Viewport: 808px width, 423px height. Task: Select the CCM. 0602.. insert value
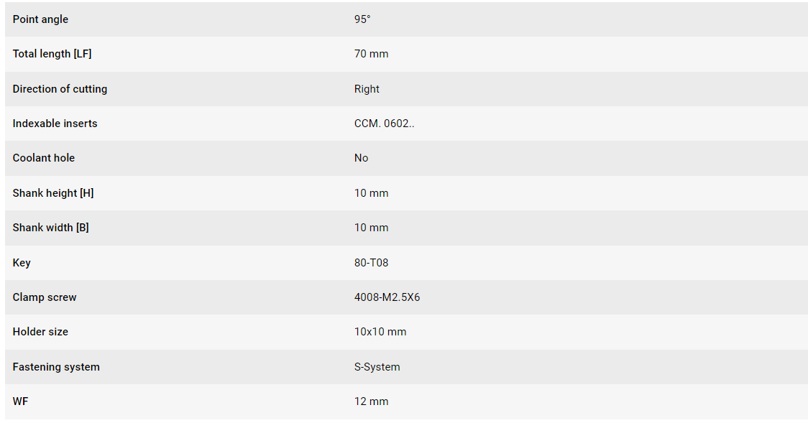click(x=384, y=124)
